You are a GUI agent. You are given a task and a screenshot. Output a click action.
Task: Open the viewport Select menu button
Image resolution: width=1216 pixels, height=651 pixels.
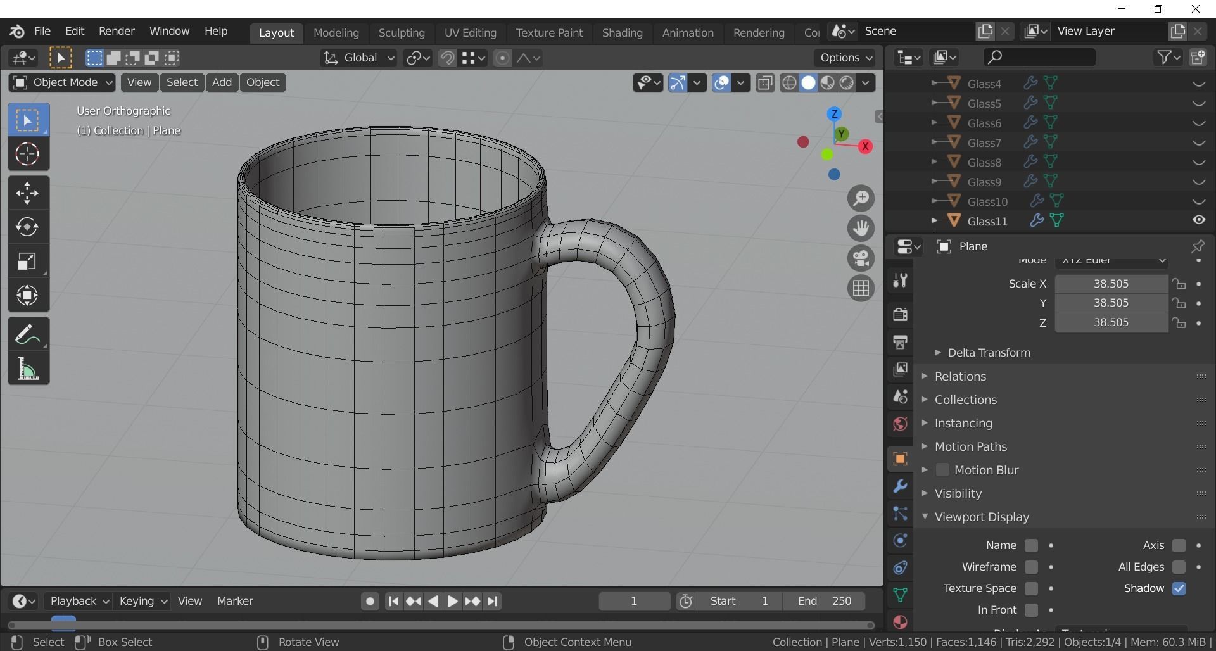click(x=182, y=82)
